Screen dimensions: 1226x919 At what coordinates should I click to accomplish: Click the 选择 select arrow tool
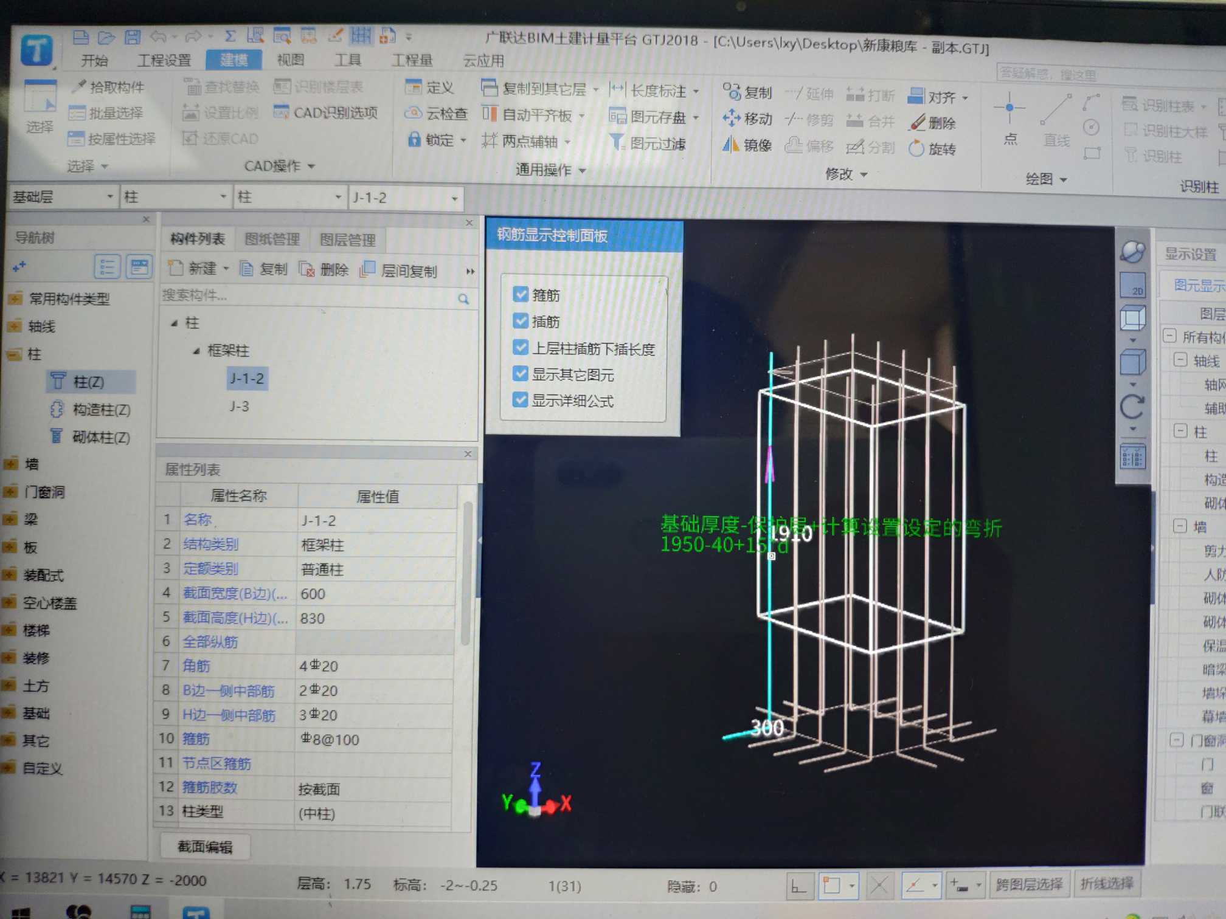(40, 108)
